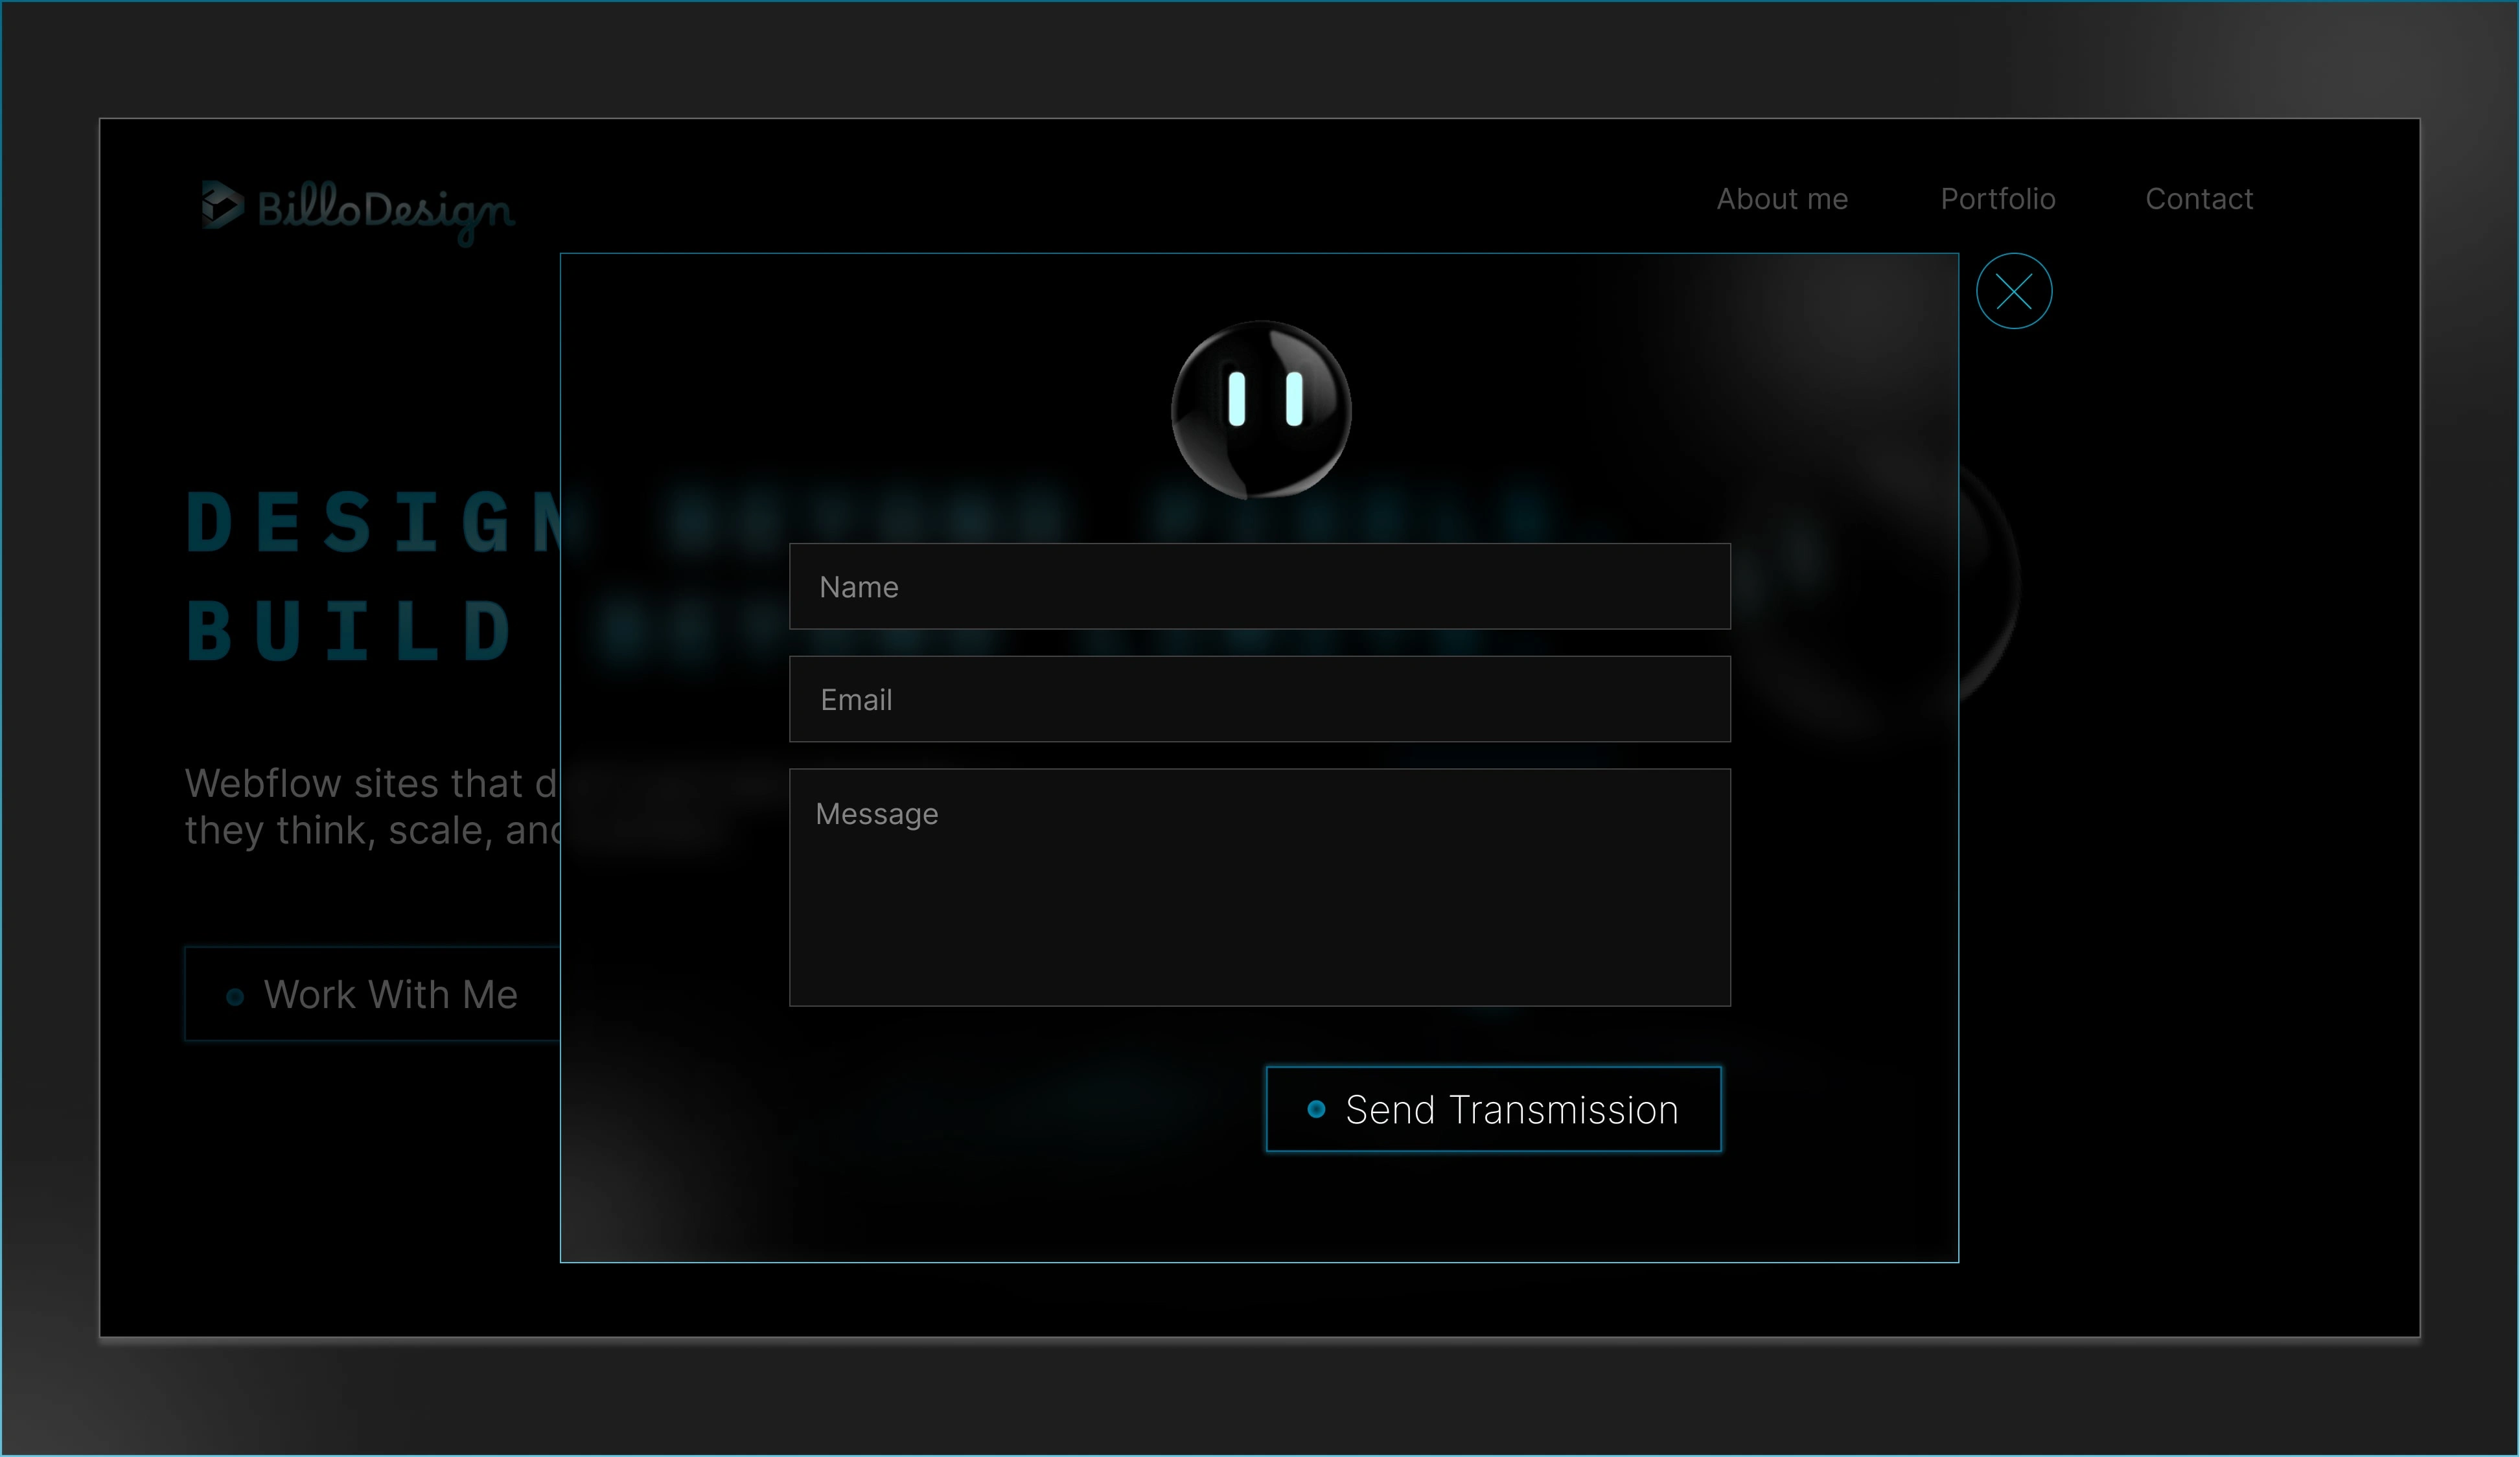The width and height of the screenshot is (2520, 1457).
Task: Click the dot icon in Work With Me button
Action: pos(235,997)
